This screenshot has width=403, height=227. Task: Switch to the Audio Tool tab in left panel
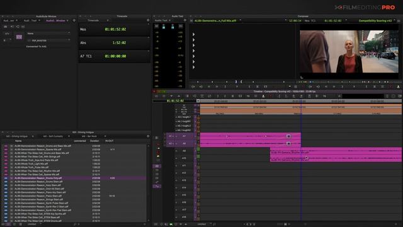[x=30, y=21]
